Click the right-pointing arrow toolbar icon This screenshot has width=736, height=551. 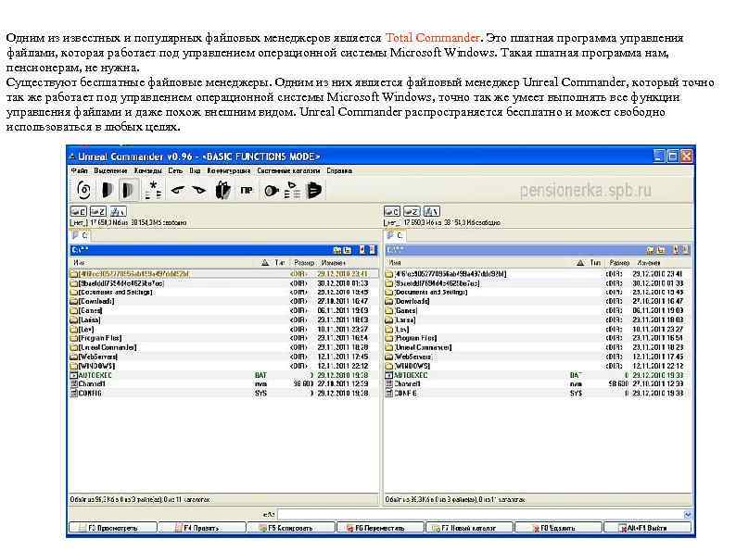click(199, 190)
